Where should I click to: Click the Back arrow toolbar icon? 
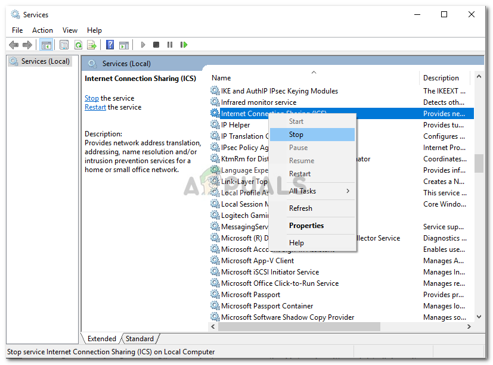[x=14, y=45]
